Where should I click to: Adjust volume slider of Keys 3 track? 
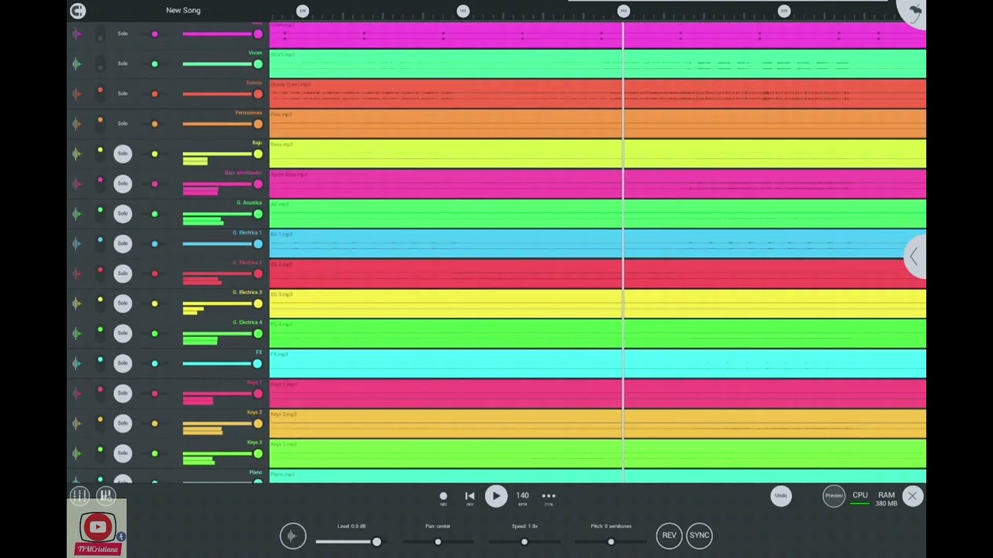223,453
